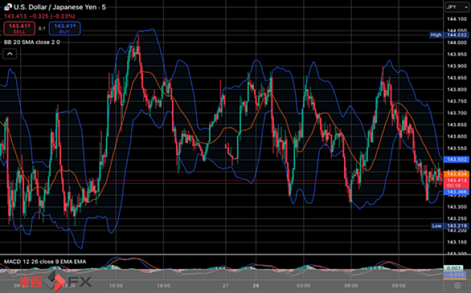This screenshot has width=471, height=293.
Task: Click the USD/JPY symbol flag icon
Action: coord(8,7)
